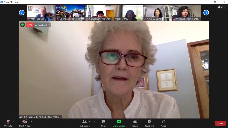Unmute the microphone
This screenshot has height=128, width=228.
tap(8, 123)
